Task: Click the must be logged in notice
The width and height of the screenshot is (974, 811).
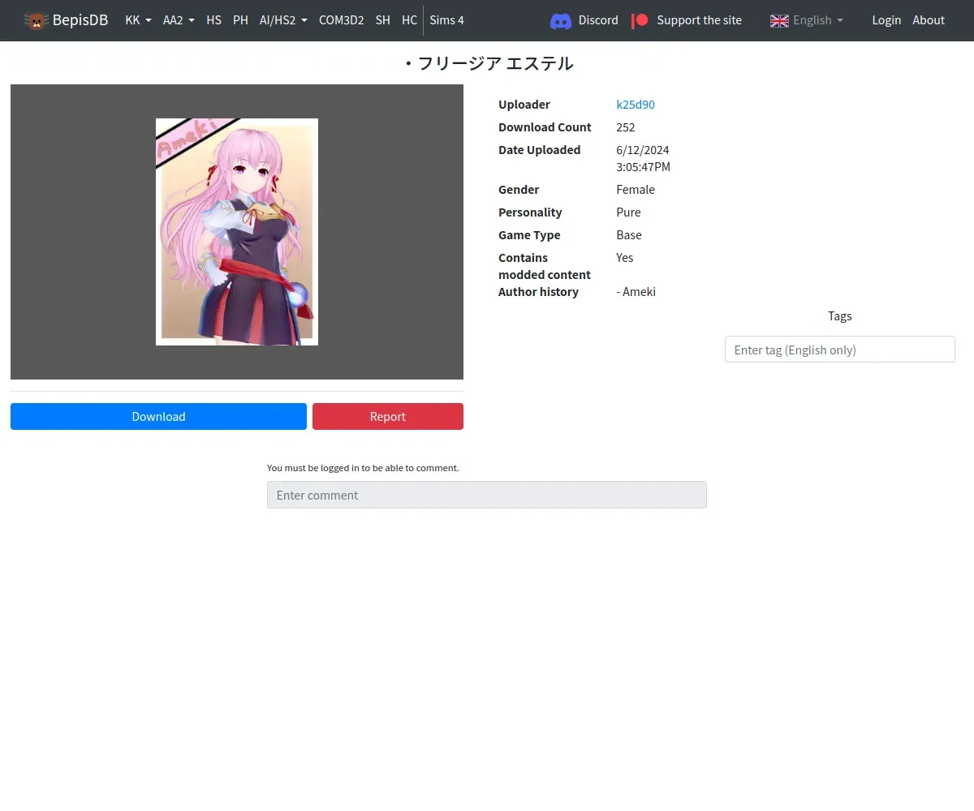Action: coord(363,468)
